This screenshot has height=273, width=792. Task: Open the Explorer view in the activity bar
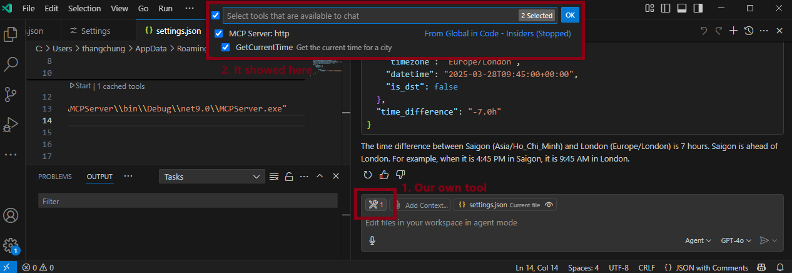[11, 34]
